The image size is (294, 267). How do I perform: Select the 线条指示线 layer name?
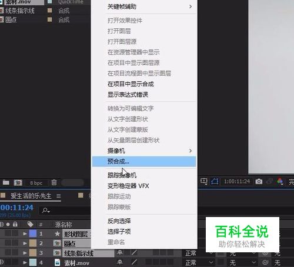click(x=79, y=253)
